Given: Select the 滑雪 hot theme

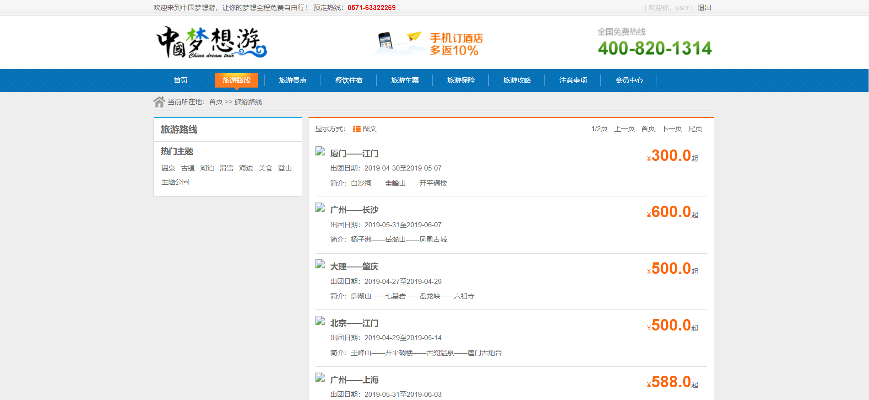Looking at the screenshot, I should click(227, 168).
